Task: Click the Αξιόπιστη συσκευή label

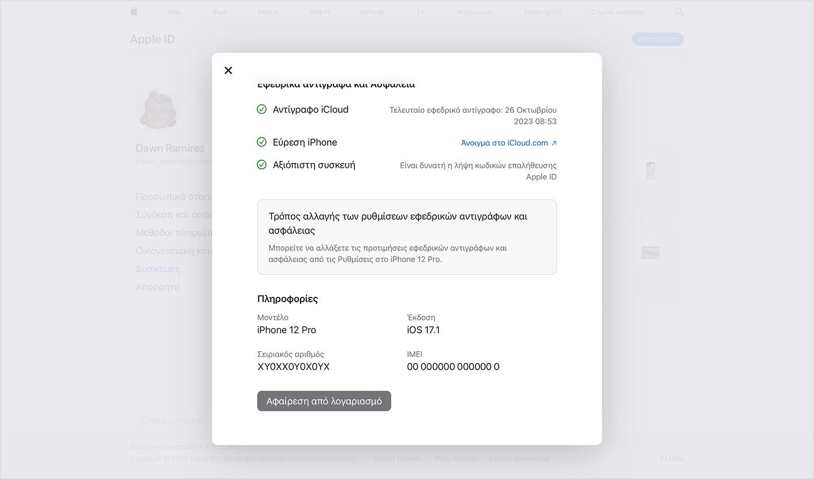Action: (x=314, y=165)
